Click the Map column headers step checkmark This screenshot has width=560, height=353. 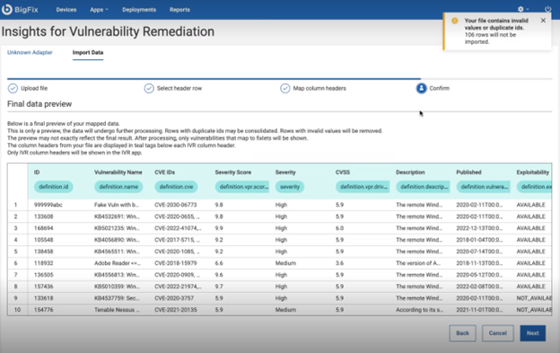pyautogui.click(x=285, y=88)
